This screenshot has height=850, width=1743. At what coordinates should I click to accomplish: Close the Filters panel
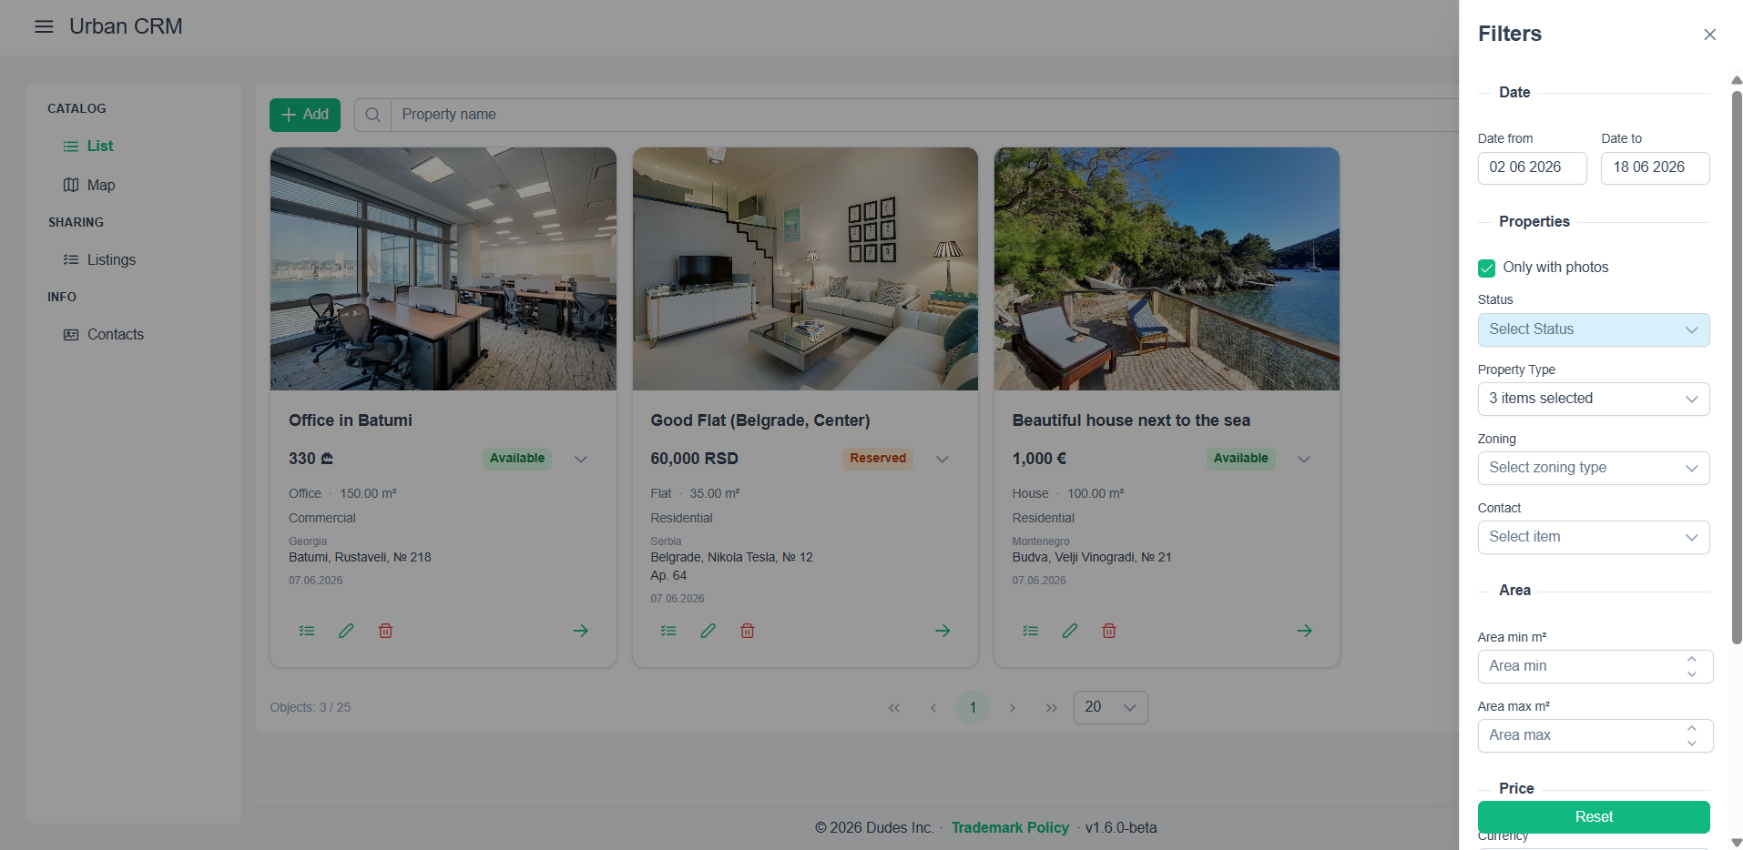(x=1709, y=35)
